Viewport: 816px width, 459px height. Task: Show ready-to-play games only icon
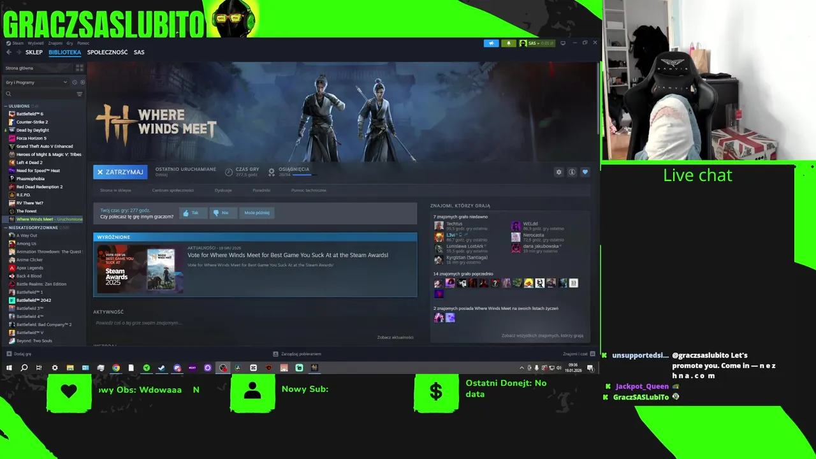point(82,82)
